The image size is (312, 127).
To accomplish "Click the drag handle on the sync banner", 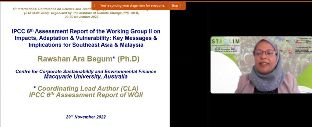I will coord(94,5).
